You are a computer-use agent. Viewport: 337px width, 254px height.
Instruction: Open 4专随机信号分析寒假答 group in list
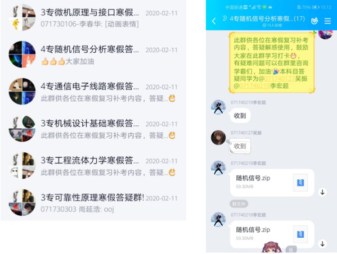pyautogui.click(x=93, y=55)
